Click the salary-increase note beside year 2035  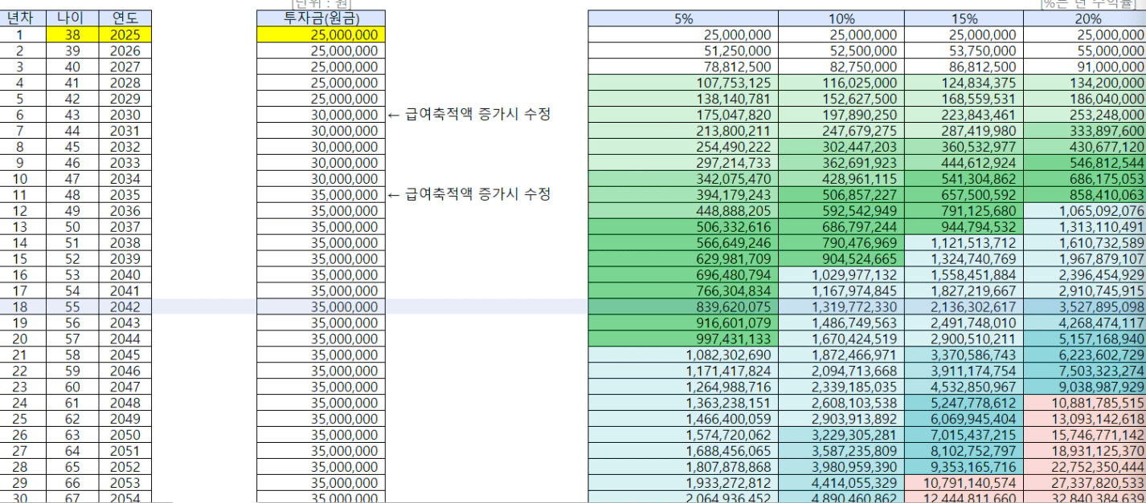469,195
